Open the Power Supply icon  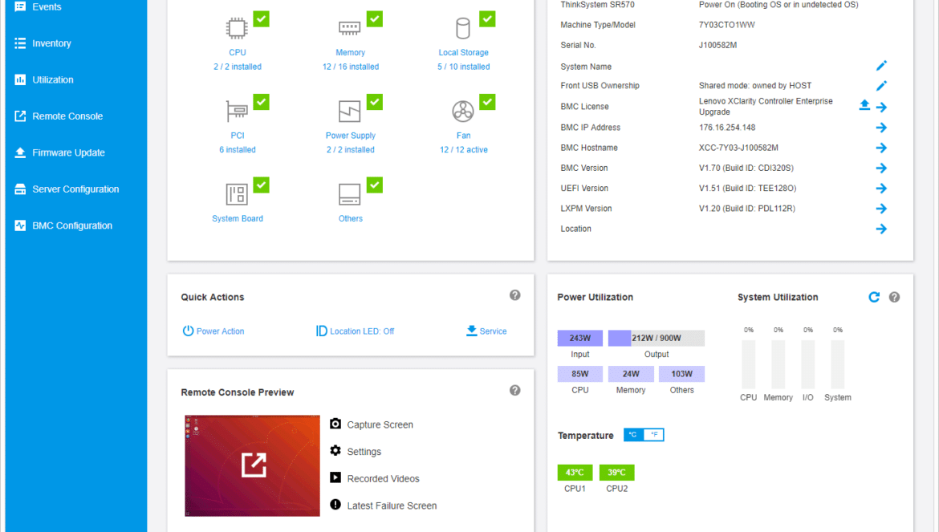[350, 112]
